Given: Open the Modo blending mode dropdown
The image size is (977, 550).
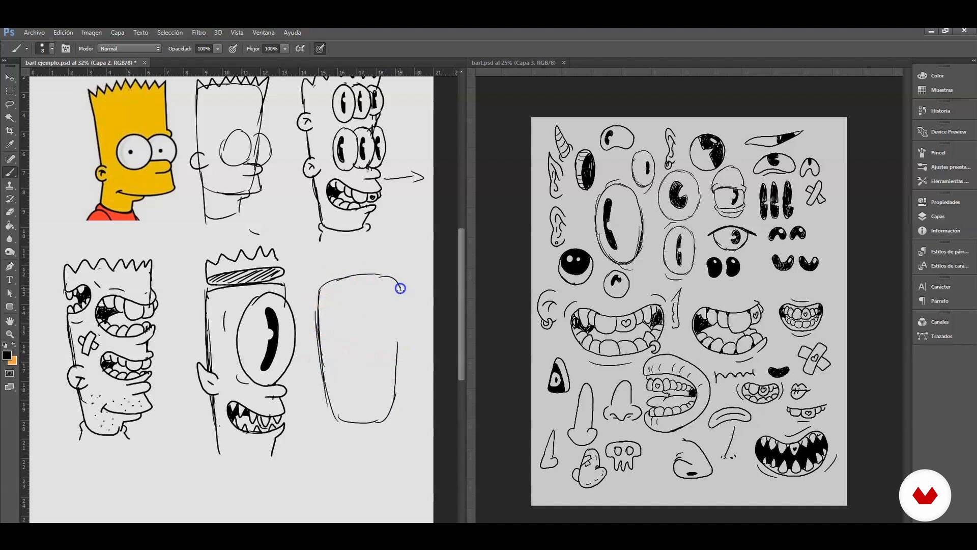Looking at the screenshot, I should point(130,49).
